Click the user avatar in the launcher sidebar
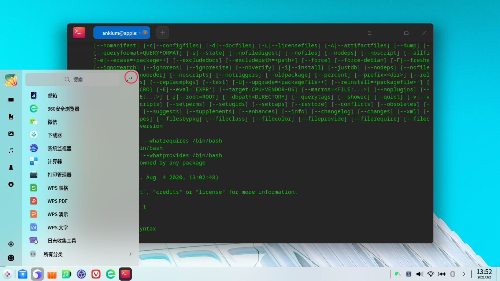 pyautogui.click(x=11, y=80)
